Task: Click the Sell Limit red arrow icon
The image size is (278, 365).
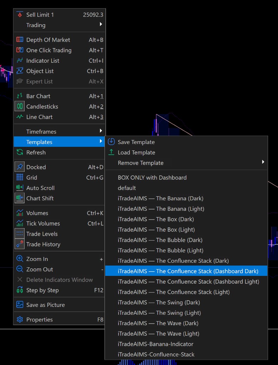Action: point(20,15)
